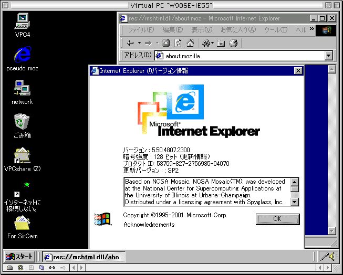Click the スタート Start button
The image size is (343, 275).
click(19, 257)
